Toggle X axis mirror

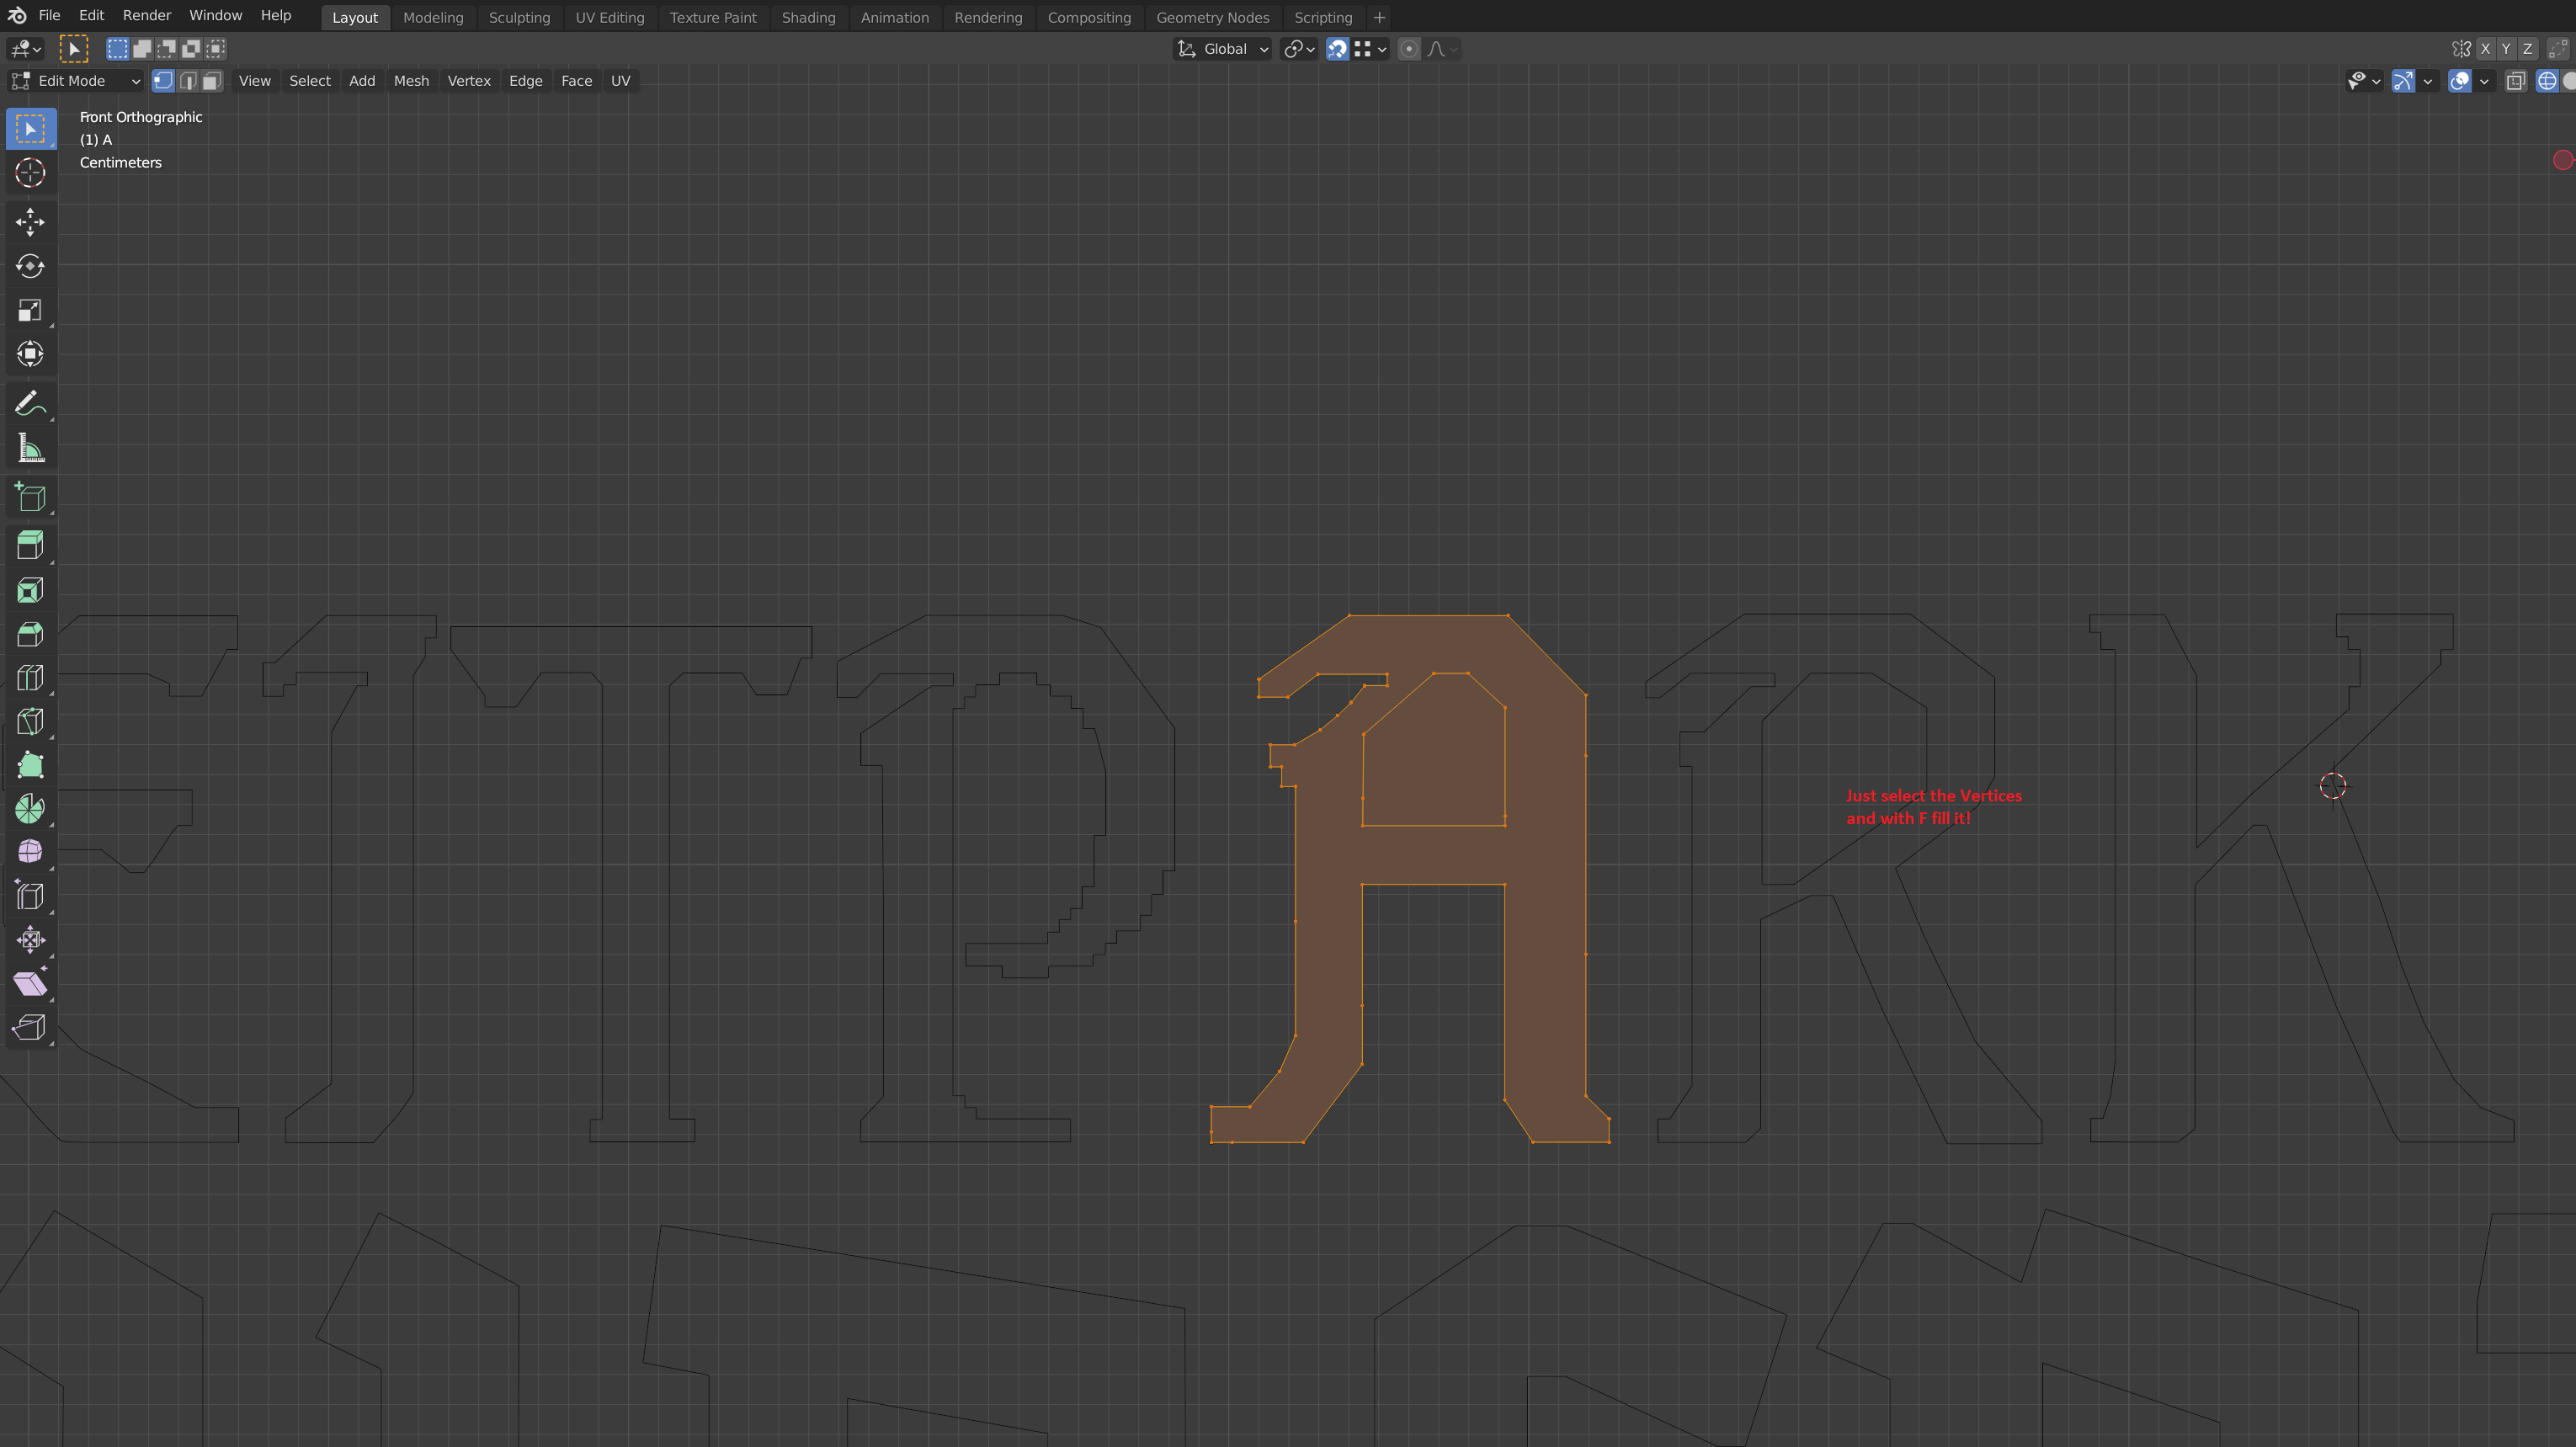coord(2485,49)
